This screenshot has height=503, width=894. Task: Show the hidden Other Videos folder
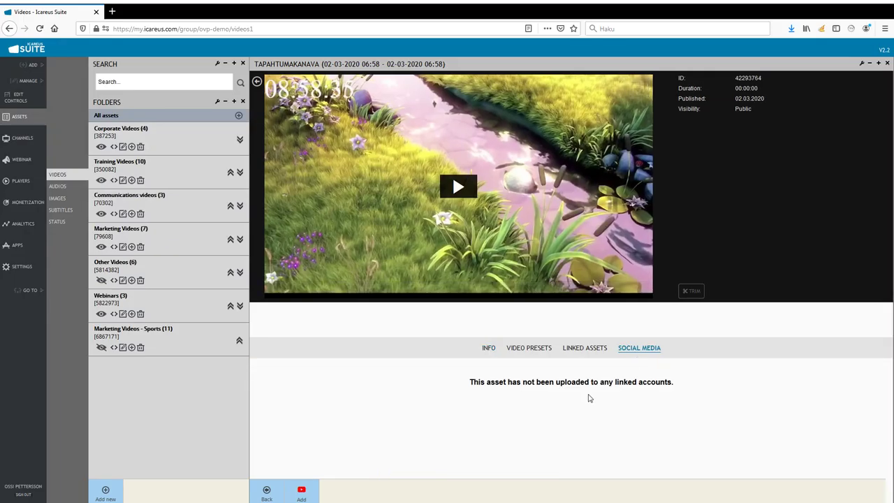pos(101,280)
